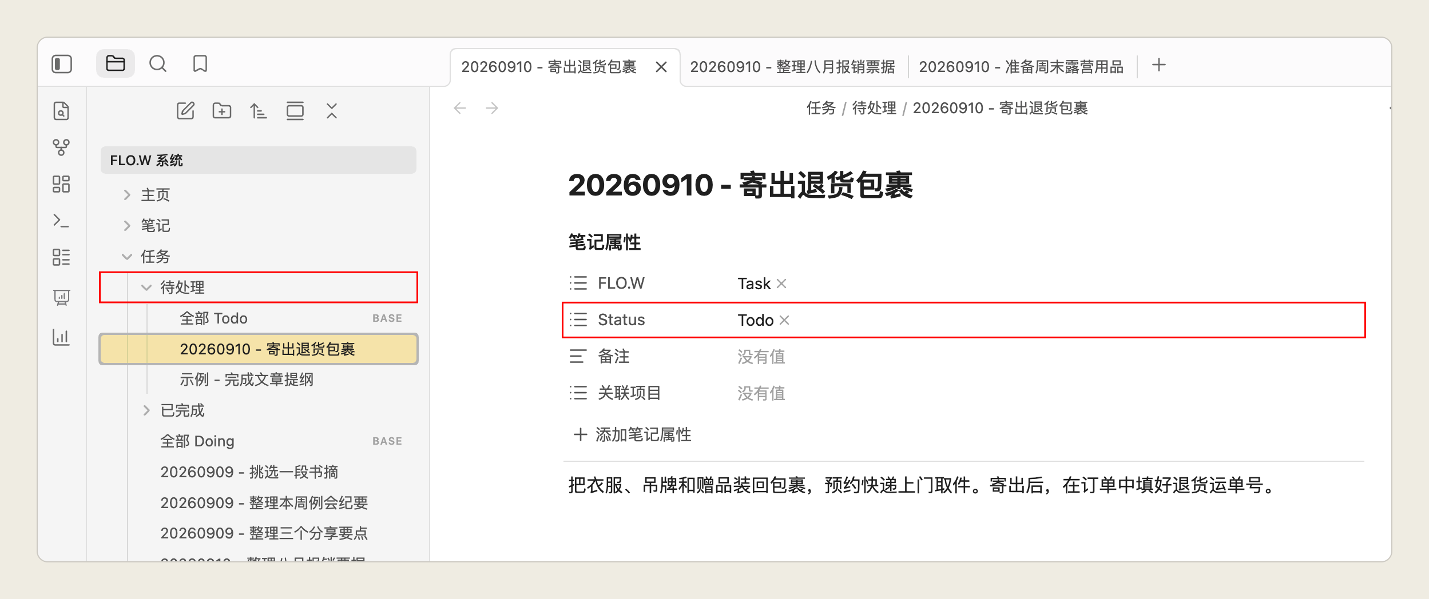Open the file explorer folder icon
The image size is (1429, 599).
pyautogui.click(x=116, y=63)
